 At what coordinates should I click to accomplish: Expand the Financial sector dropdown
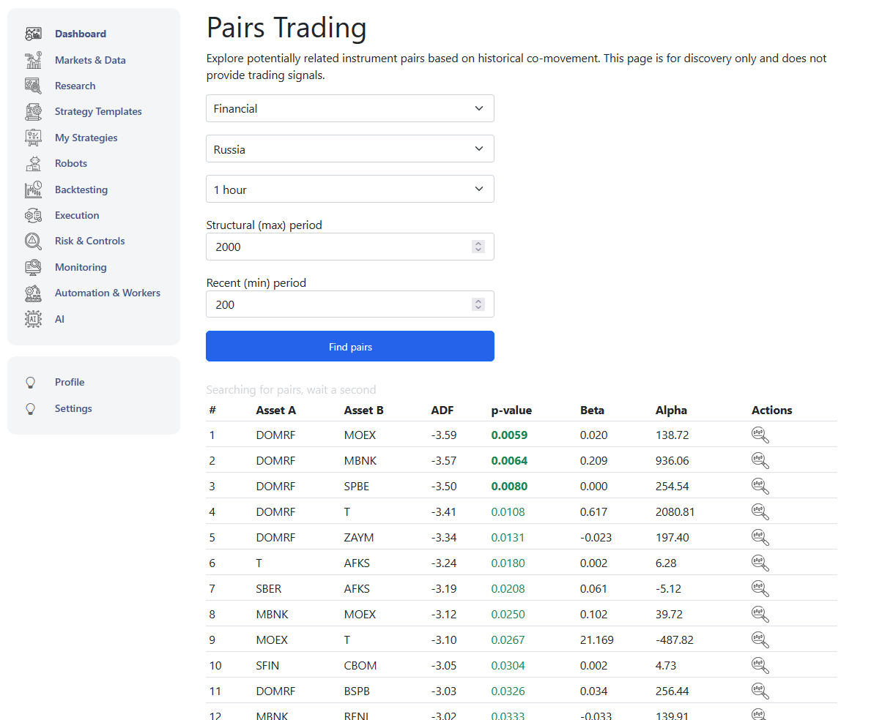coord(349,108)
